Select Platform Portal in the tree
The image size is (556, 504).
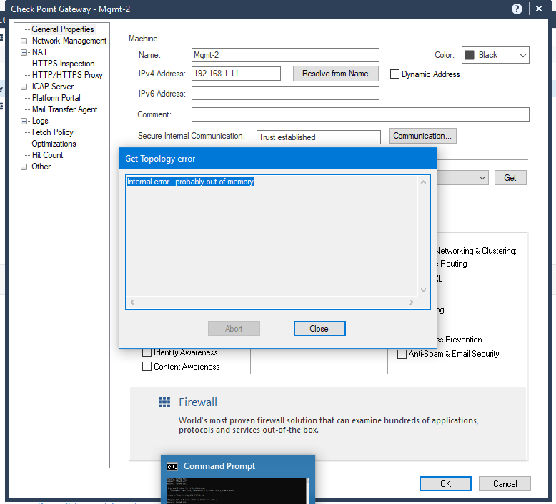coord(56,98)
